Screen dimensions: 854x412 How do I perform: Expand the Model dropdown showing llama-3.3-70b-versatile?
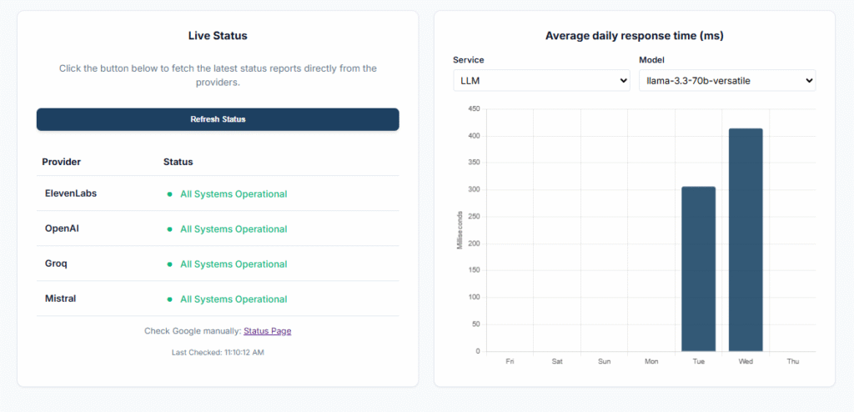coord(726,81)
